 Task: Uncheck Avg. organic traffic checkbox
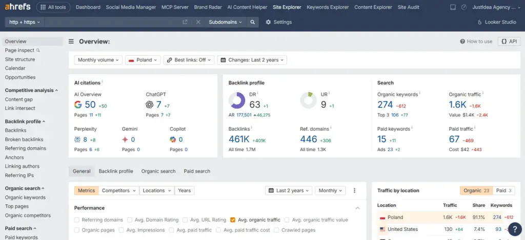tap(233, 220)
